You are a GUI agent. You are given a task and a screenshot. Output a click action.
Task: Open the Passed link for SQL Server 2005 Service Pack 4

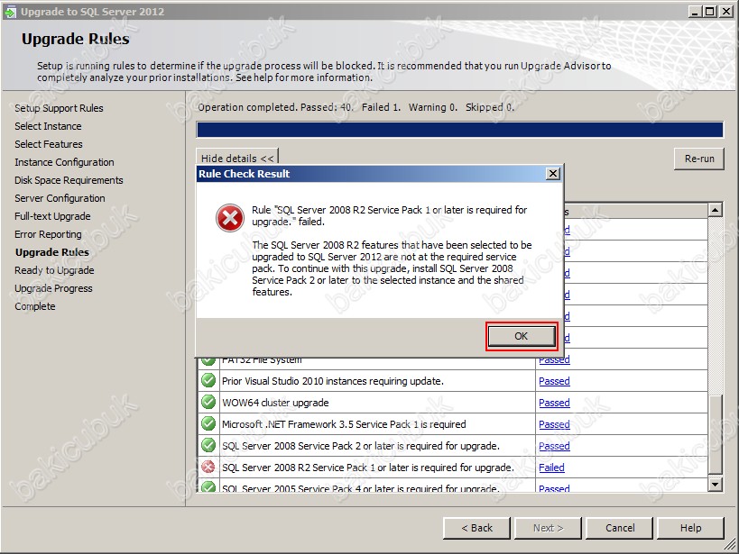coord(554,488)
